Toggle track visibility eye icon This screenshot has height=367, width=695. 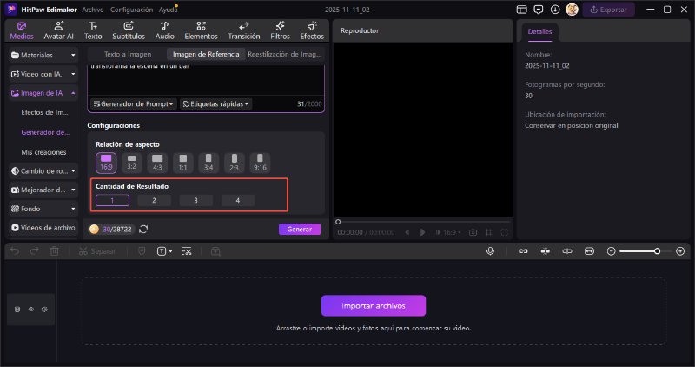click(30, 309)
